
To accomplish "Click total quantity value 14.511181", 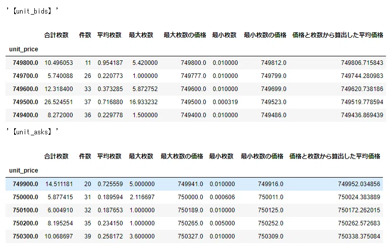I will click(59, 184).
